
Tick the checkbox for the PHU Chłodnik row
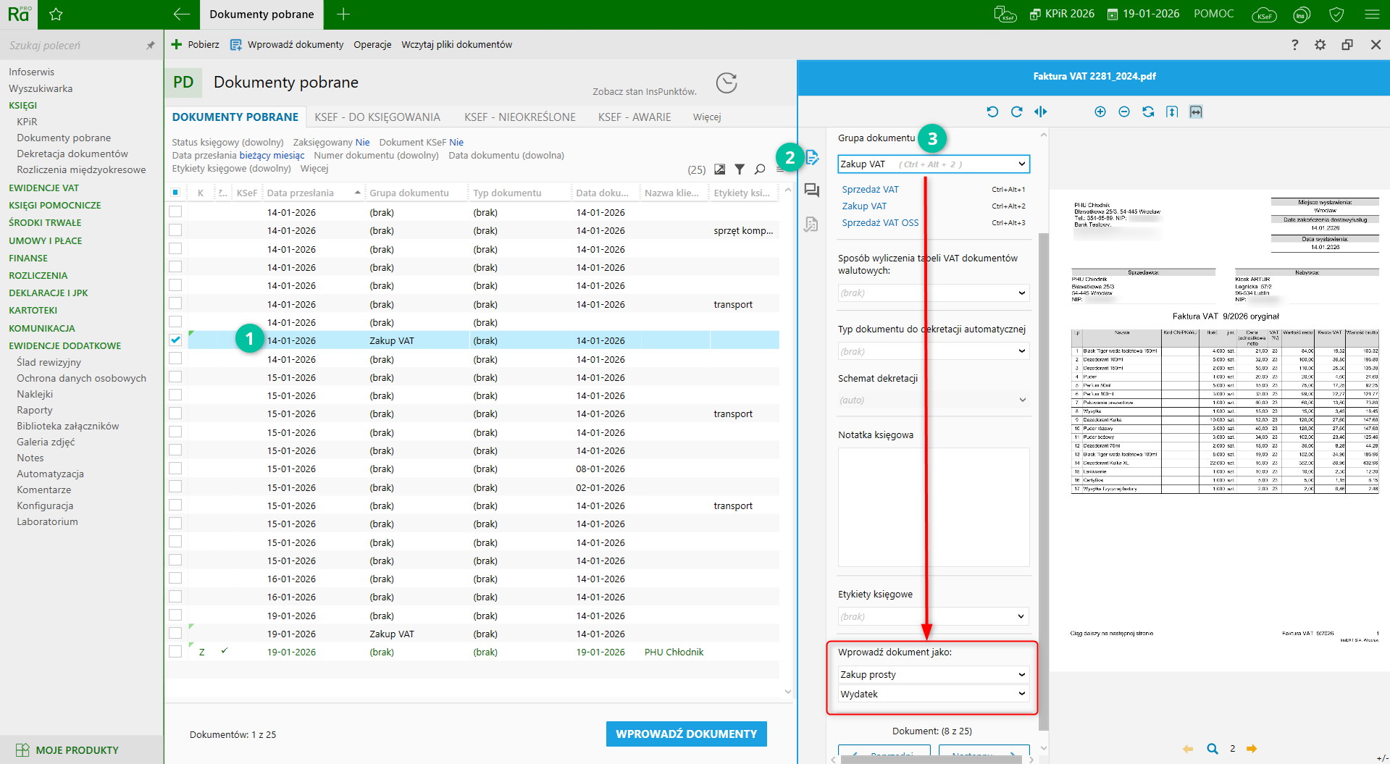pos(175,652)
